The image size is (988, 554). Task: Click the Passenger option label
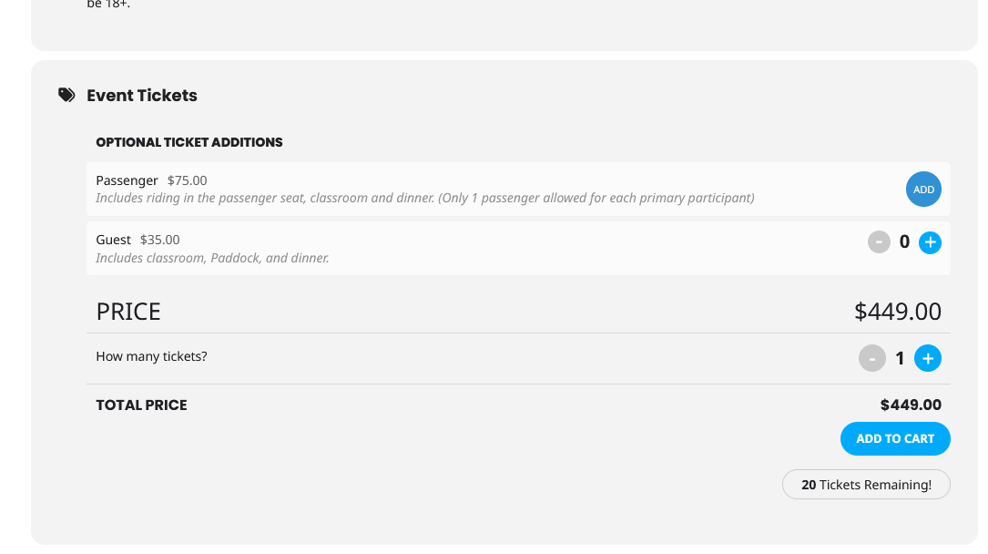(x=127, y=180)
